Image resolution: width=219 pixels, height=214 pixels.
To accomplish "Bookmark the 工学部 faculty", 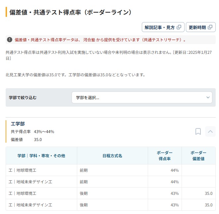I will click(198, 131).
